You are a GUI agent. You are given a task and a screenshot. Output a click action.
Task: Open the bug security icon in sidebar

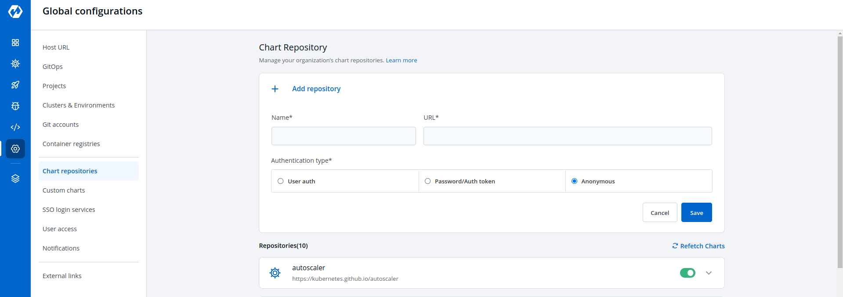pos(15,106)
